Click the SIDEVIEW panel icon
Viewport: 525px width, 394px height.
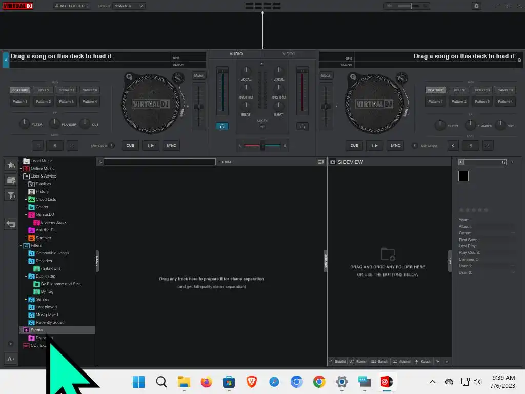tap(332, 162)
